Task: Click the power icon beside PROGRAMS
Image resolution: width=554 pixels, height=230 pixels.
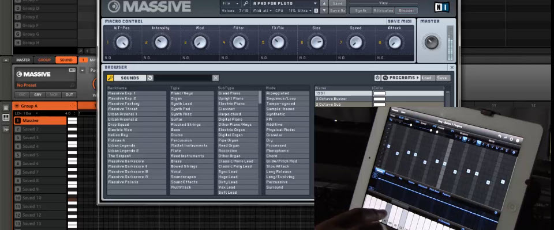Action: pos(377,78)
